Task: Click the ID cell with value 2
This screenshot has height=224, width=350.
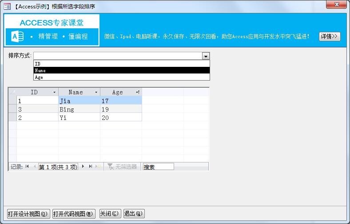Action: coord(37,117)
